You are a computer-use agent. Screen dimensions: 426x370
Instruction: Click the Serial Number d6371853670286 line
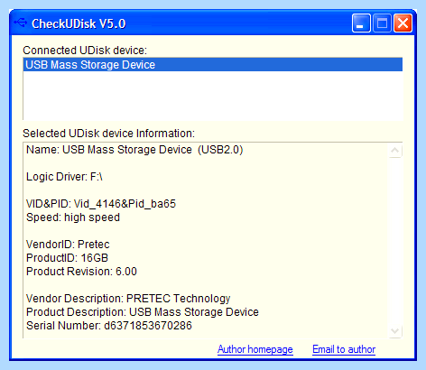click(x=109, y=326)
